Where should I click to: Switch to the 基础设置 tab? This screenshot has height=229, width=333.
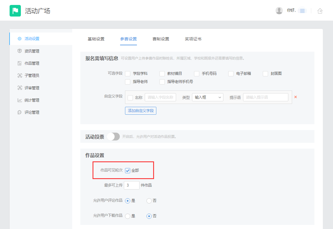click(x=96, y=39)
